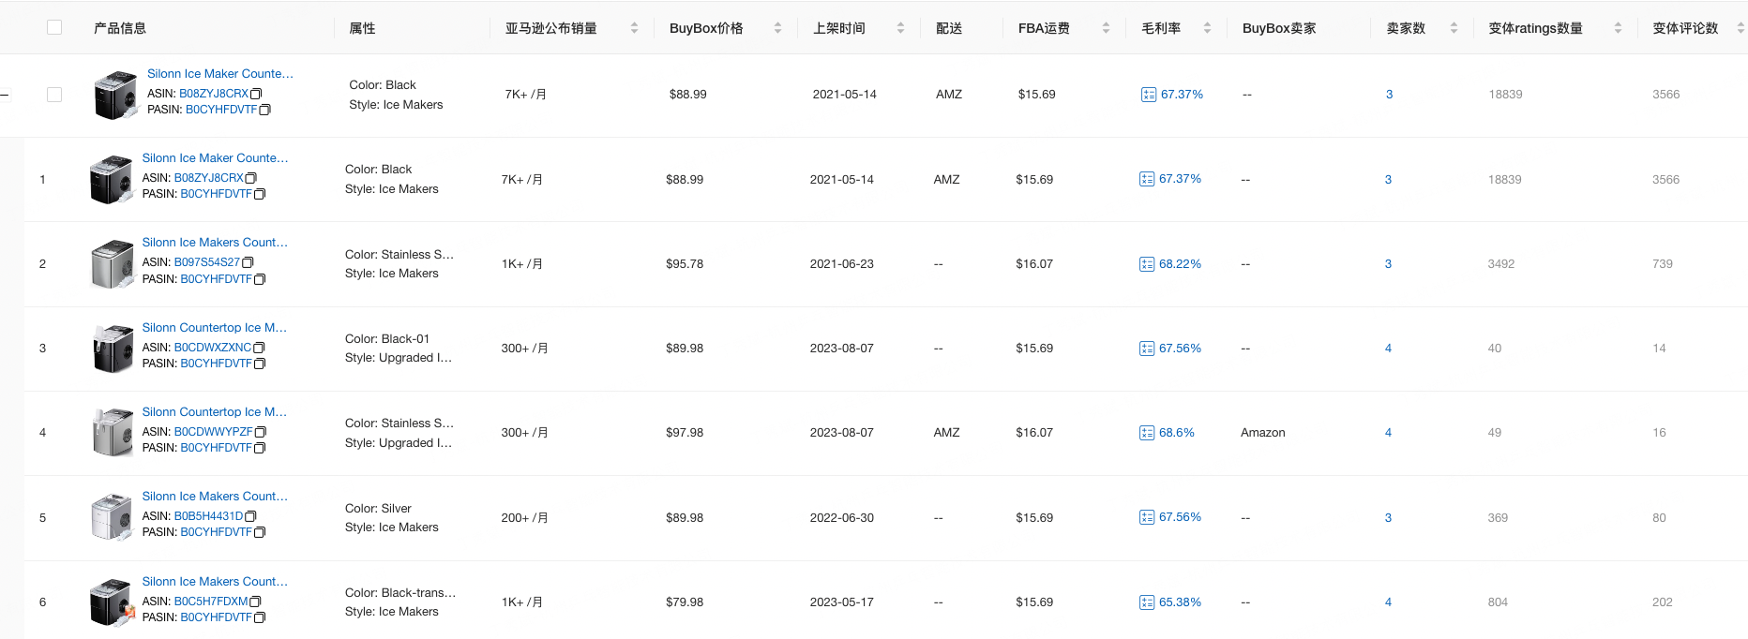The image size is (1748, 639).
Task: Open ASIN B0B5H4431D link
Action: point(208,516)
